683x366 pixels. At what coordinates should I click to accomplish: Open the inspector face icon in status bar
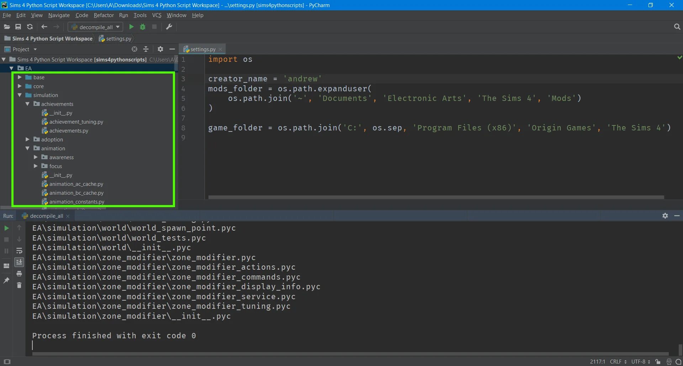(x=669, y=362)
